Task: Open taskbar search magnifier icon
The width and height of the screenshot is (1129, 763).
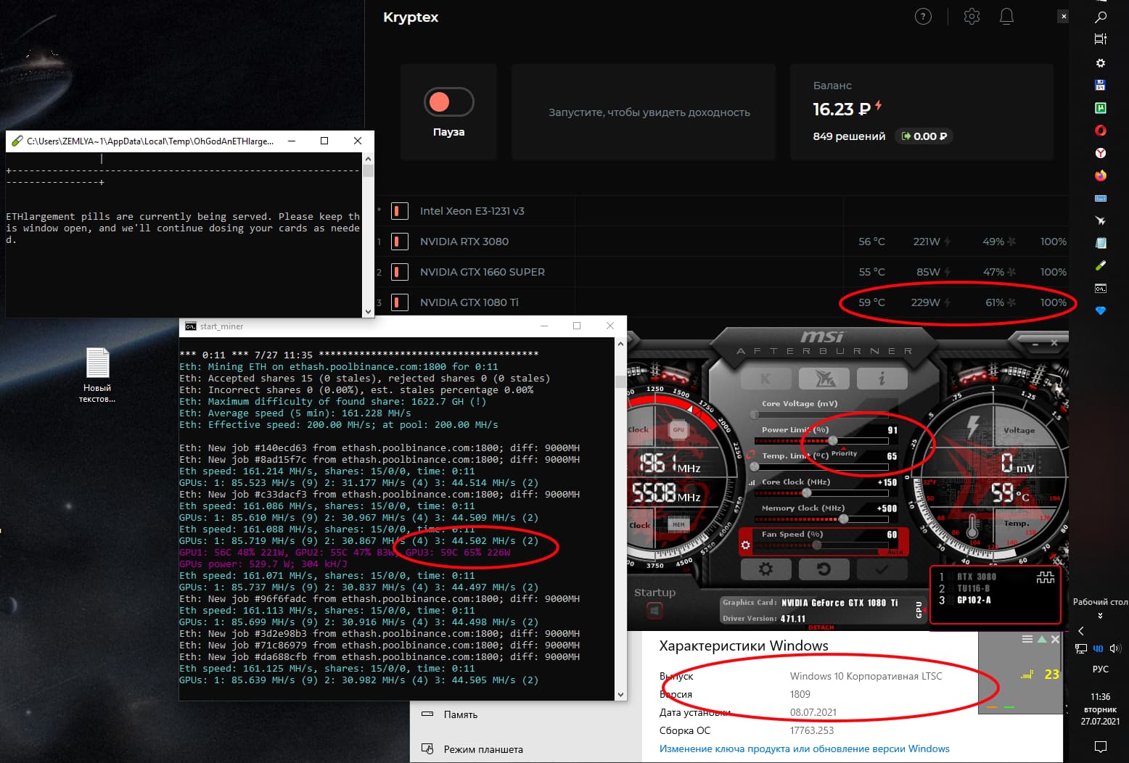Action: point(1101,17)
